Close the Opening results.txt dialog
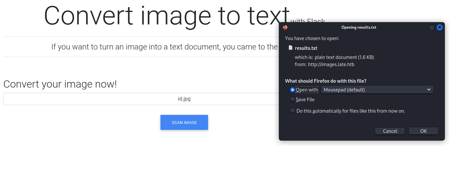The width and height of the screenshot is (469, 194). click(x=439, y=27)
